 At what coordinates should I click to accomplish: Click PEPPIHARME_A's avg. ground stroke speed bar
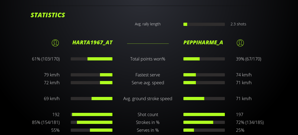[204, 99]
